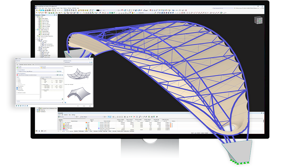This screenshot has height=167, width=298.
Task: Toggle Load Case Numbers checkbox
Action: (x=41, y=44)
